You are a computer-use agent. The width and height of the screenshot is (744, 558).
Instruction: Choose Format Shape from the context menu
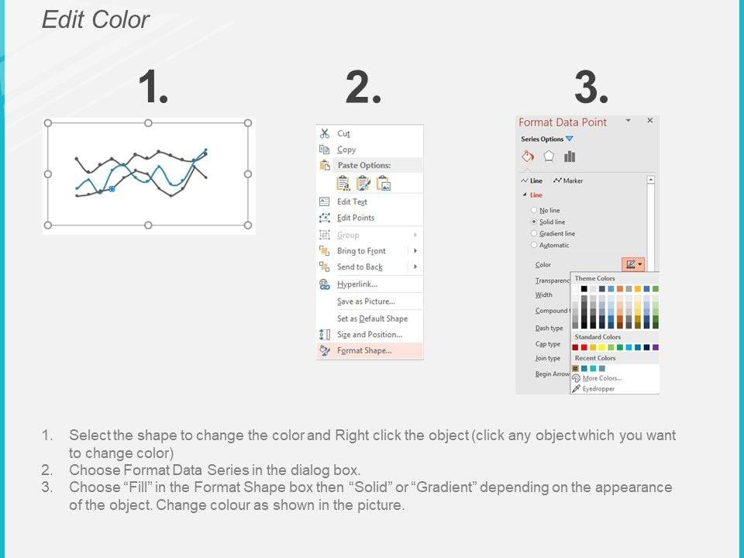[x=364, y=350]
